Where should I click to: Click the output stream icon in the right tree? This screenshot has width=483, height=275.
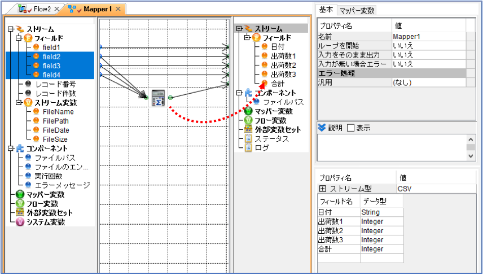click(x=248, y=29)
